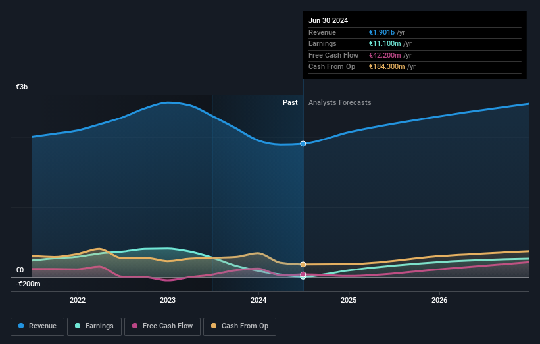
Task: Click the 2024 x-axis label
Action: click(258, 300)
